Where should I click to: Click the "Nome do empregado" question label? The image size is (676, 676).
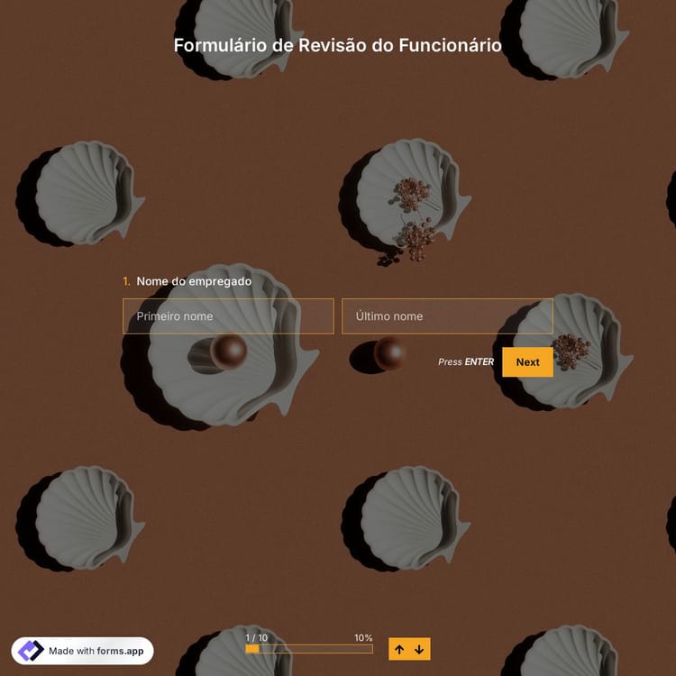(194, 281)
